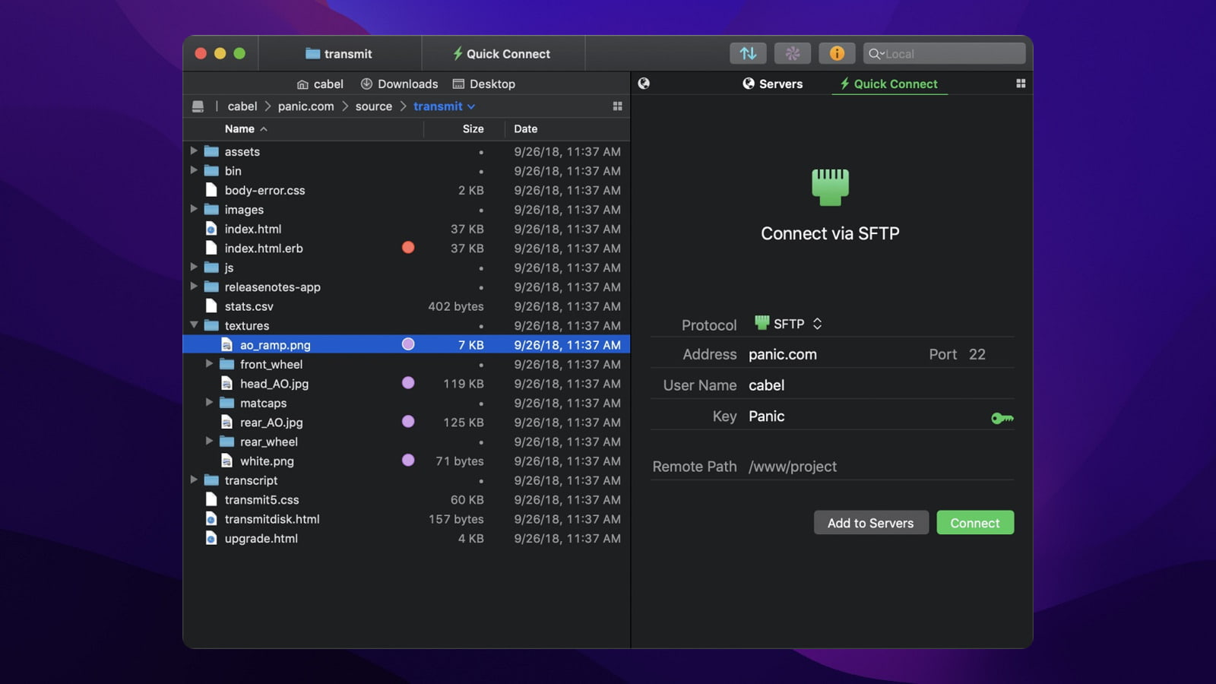Expand the assets folder

point(195,151)
